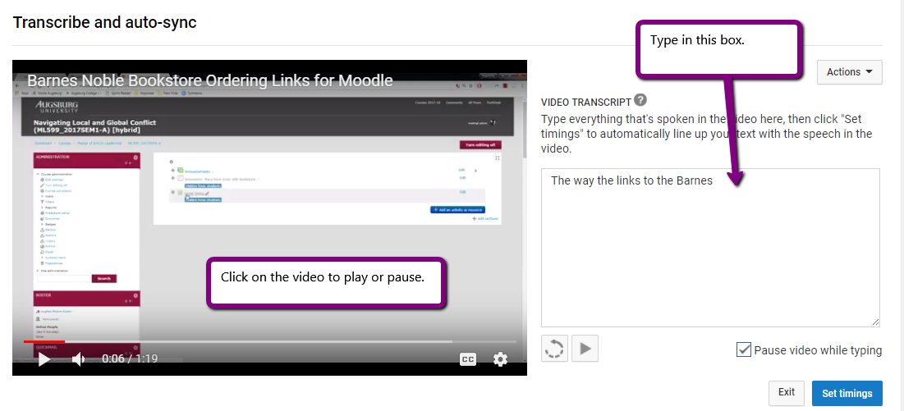This screenshot has height=411, width=904.
Task: Play the video with the play button
Action: click(x=44, y=360)
